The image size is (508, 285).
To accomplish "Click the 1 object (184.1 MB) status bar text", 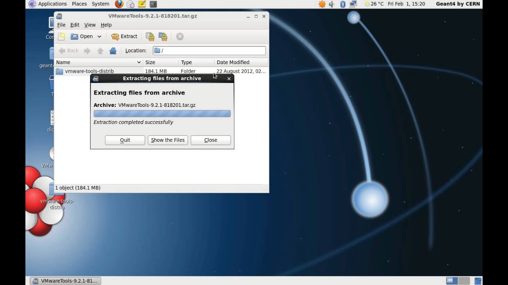I will click(78, 188).
